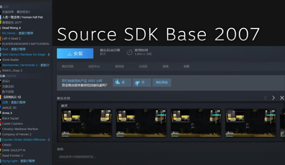Click thumbs-down 否 not recommend button

(142, 82)
